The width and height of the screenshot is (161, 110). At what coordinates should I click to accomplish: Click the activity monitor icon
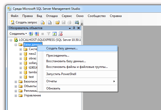click(x=77, y=22)
